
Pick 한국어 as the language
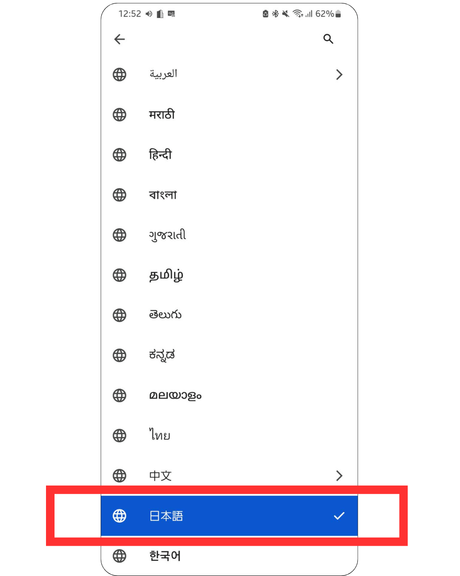pos(229,556)
